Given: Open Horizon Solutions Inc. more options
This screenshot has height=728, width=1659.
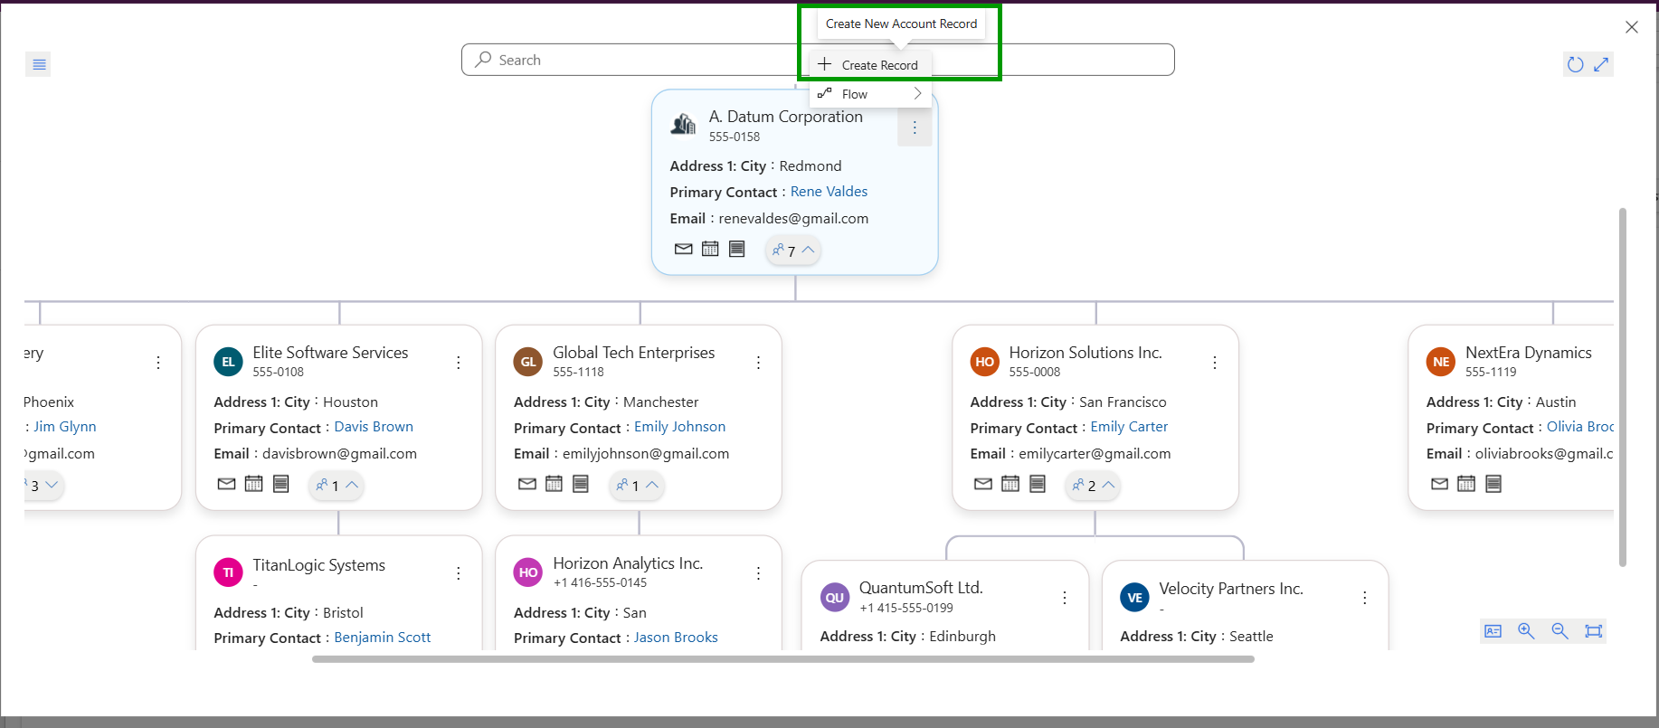Looking at the screenshot, I should (1215, 363).
